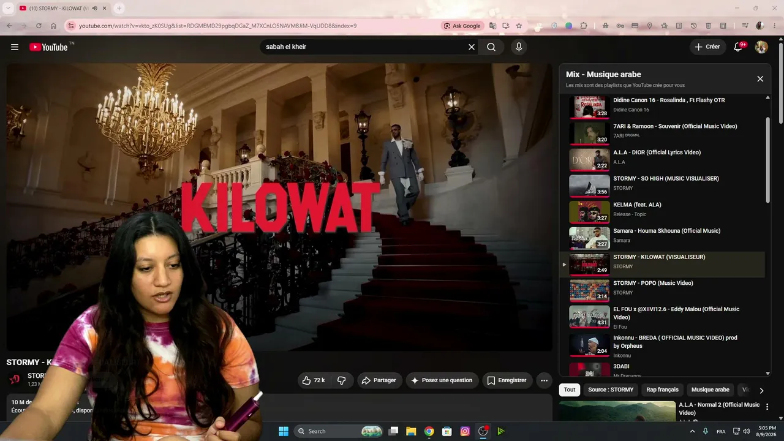This screenshot has width=784, height=441.
Task: Open the YouTube account avatar menu
Action: coord(761,47)
